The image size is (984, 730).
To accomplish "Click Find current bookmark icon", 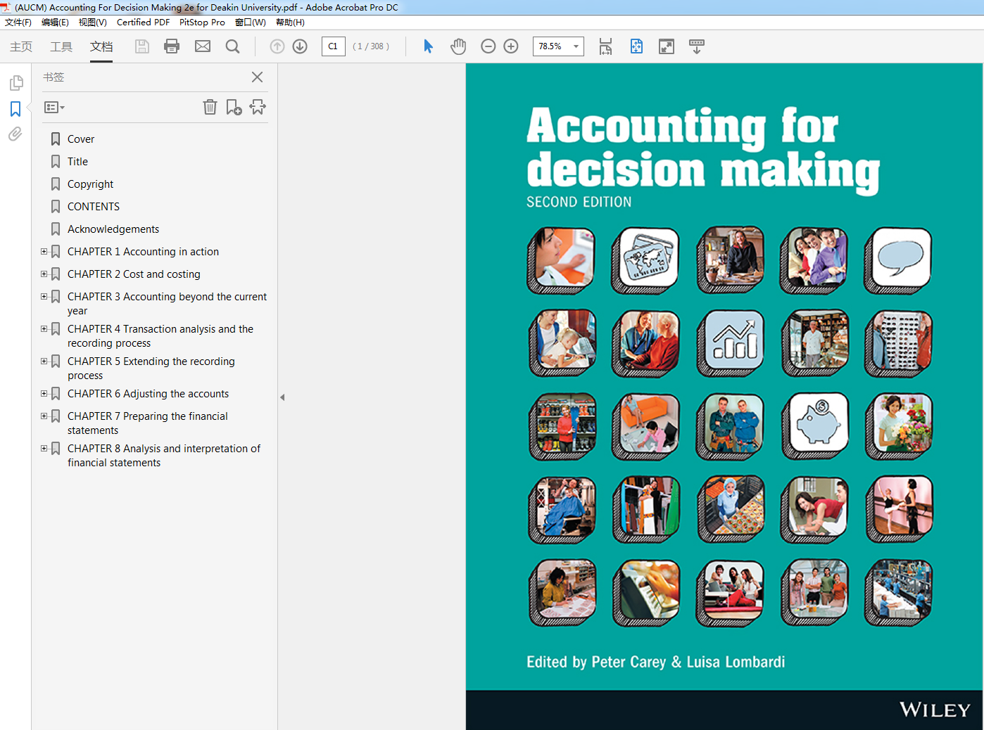I will click(258, 107).
